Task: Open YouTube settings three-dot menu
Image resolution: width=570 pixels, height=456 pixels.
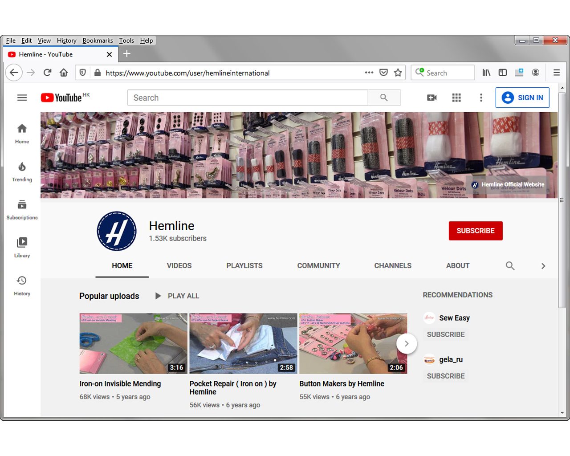Action: pyautogui.click(x=481, y=98)
